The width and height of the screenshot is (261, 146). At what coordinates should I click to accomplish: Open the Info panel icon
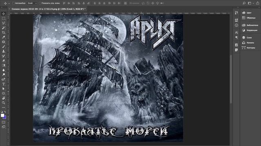(x=237, y=25)
